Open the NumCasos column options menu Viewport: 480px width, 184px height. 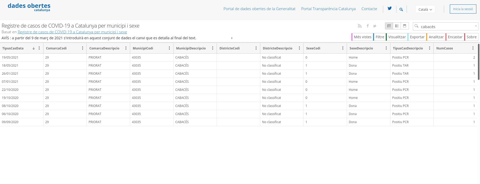pos(473,48)
